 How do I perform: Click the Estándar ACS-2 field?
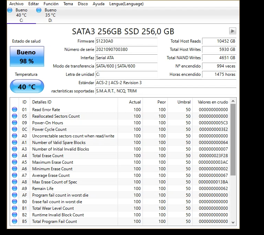pyautogui.click(x=166, y=83)
